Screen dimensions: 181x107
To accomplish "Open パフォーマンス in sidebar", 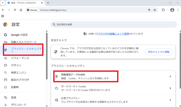I will coord(20,58).
